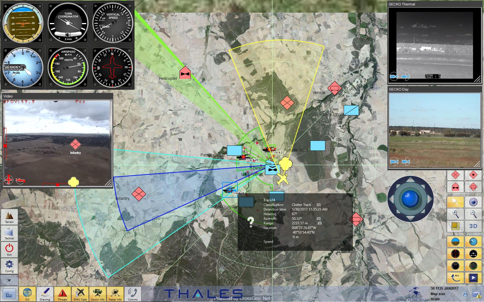Toggle the artificial horizon instrument display
This screenshot has height=302, width=484.
455,242
